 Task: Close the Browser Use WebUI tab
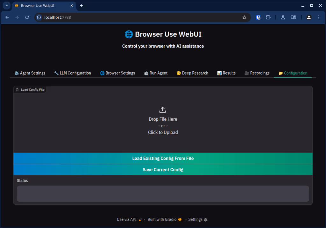click(72, 6)
